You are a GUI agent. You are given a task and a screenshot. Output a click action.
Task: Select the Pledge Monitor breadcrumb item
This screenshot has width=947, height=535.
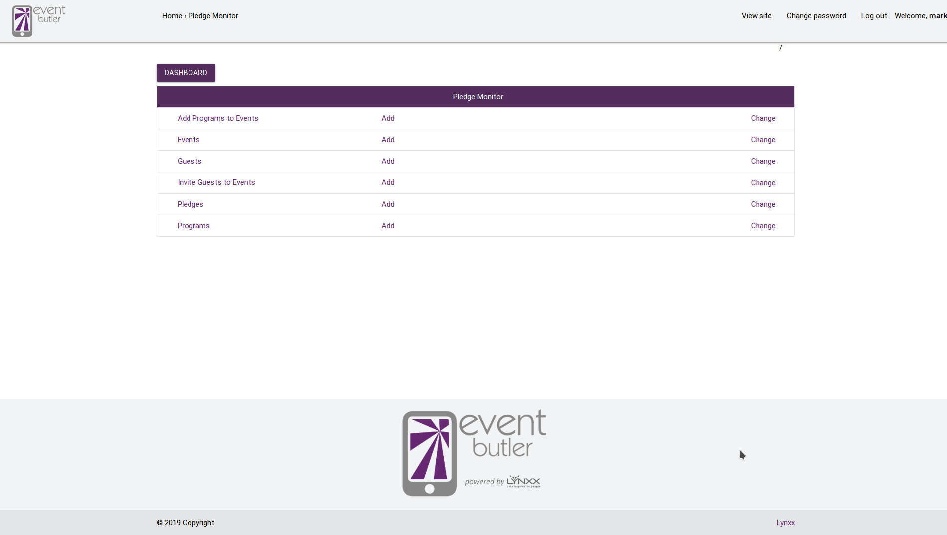click(x=213, y=15)
